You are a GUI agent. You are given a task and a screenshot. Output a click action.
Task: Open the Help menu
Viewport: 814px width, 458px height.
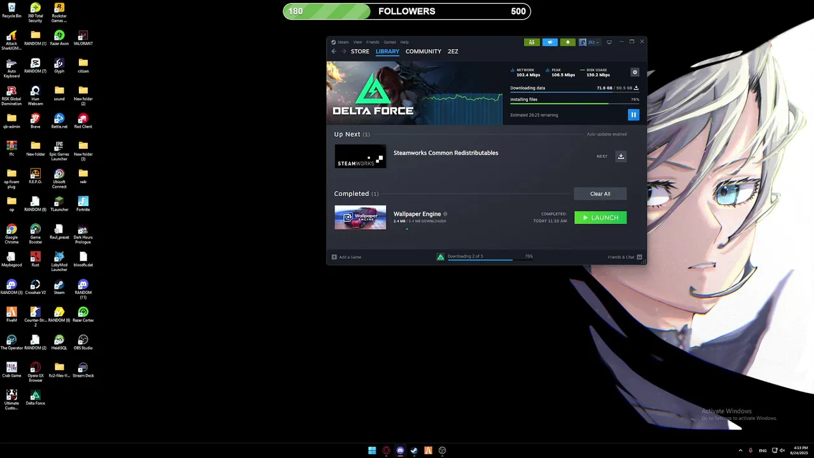pos(404,42)
